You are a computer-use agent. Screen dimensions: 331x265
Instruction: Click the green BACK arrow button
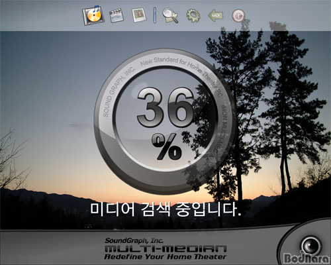coord(215,15)
